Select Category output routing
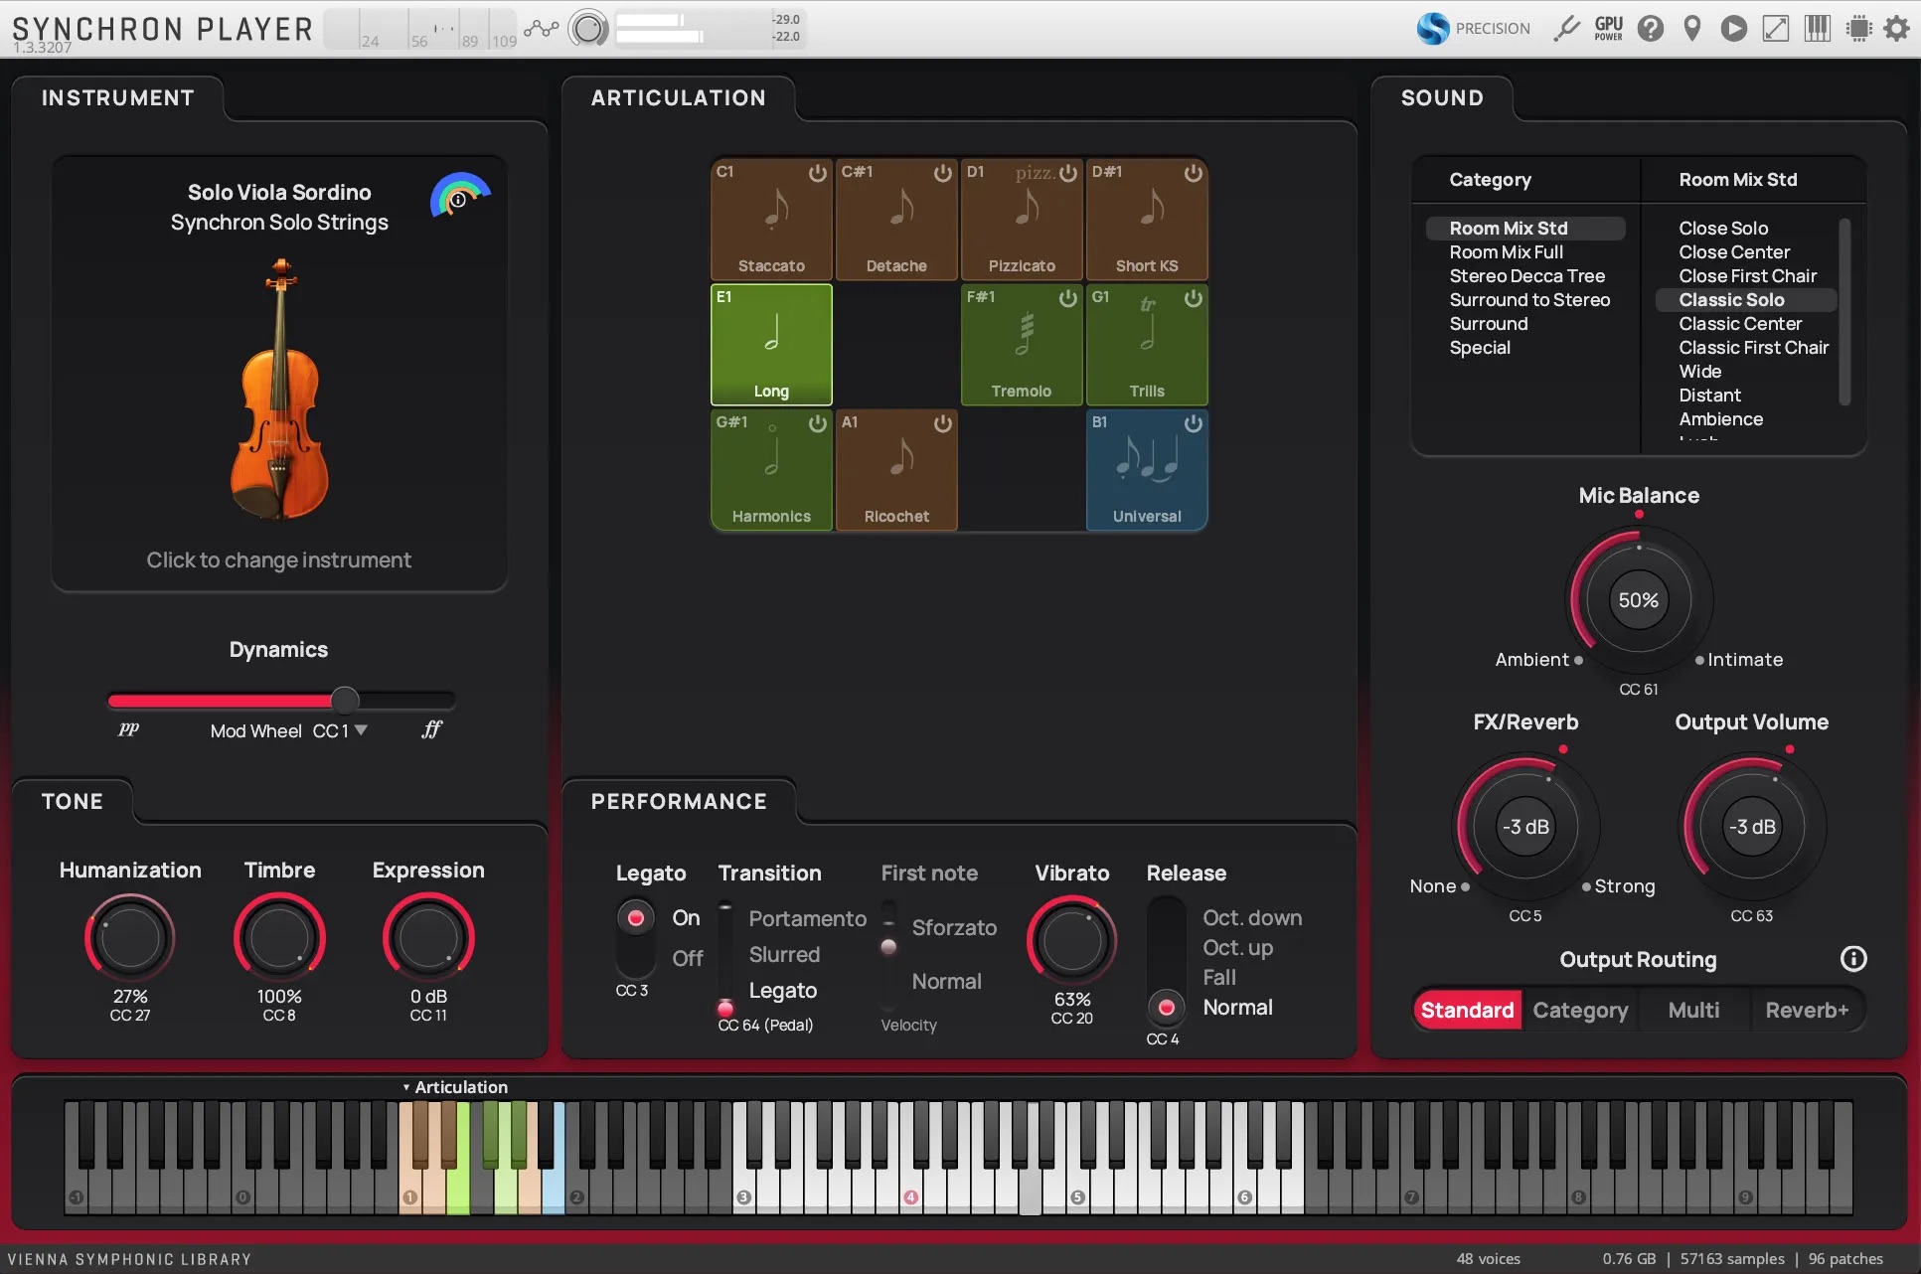Screen dimensions: 1921x1274 click(x=1580, y=1010)
